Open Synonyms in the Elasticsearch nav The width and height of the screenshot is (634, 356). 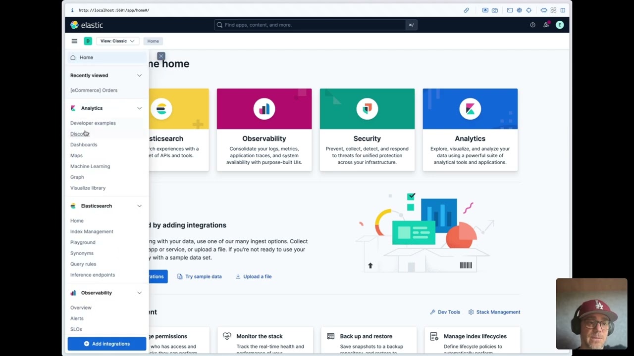pos(82,253)
